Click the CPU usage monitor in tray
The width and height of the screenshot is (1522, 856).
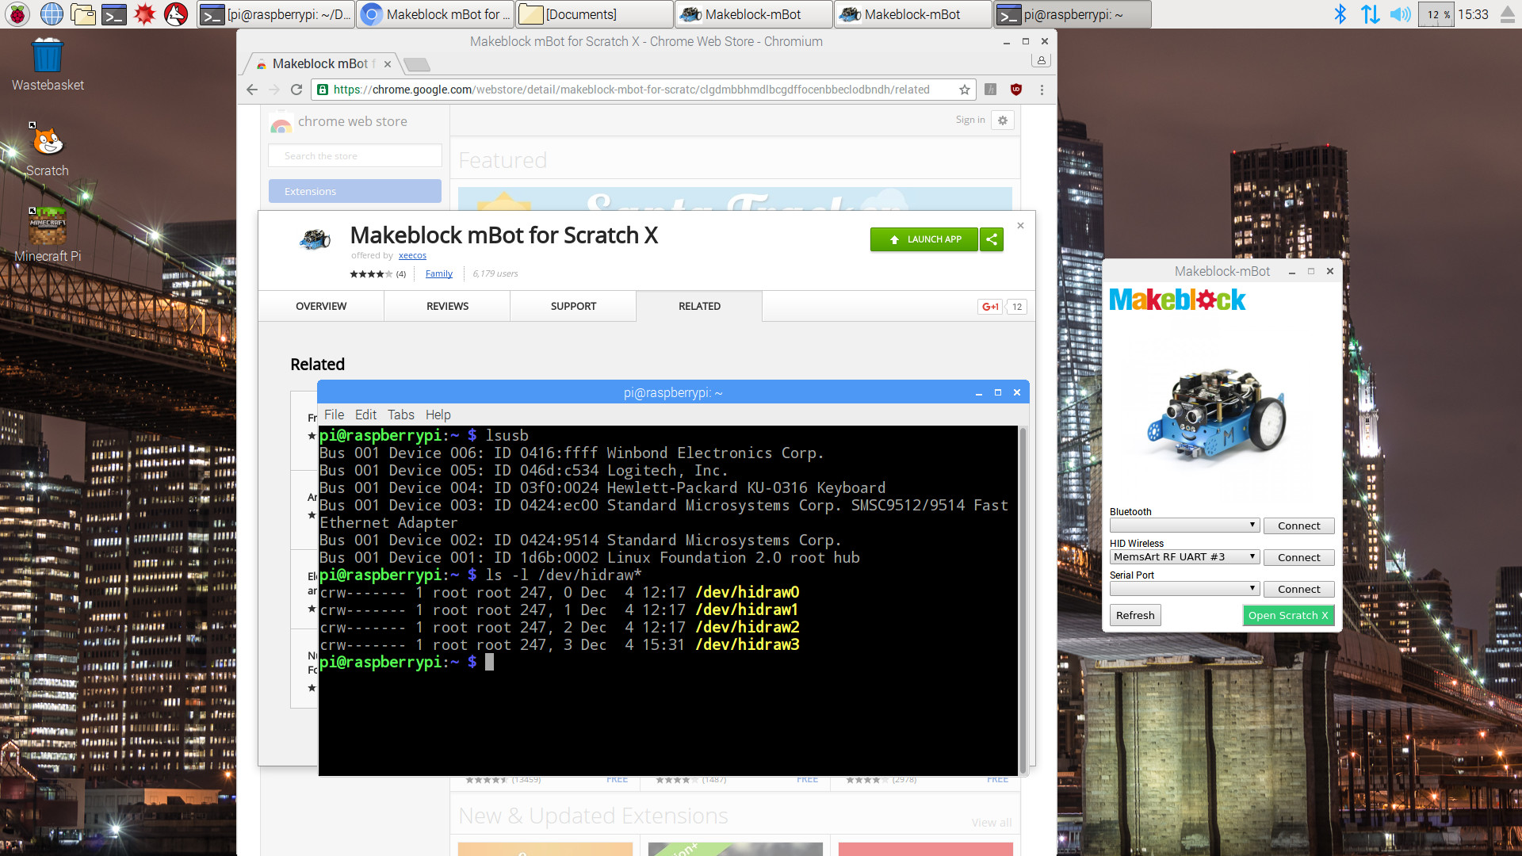coord(1436,14)
